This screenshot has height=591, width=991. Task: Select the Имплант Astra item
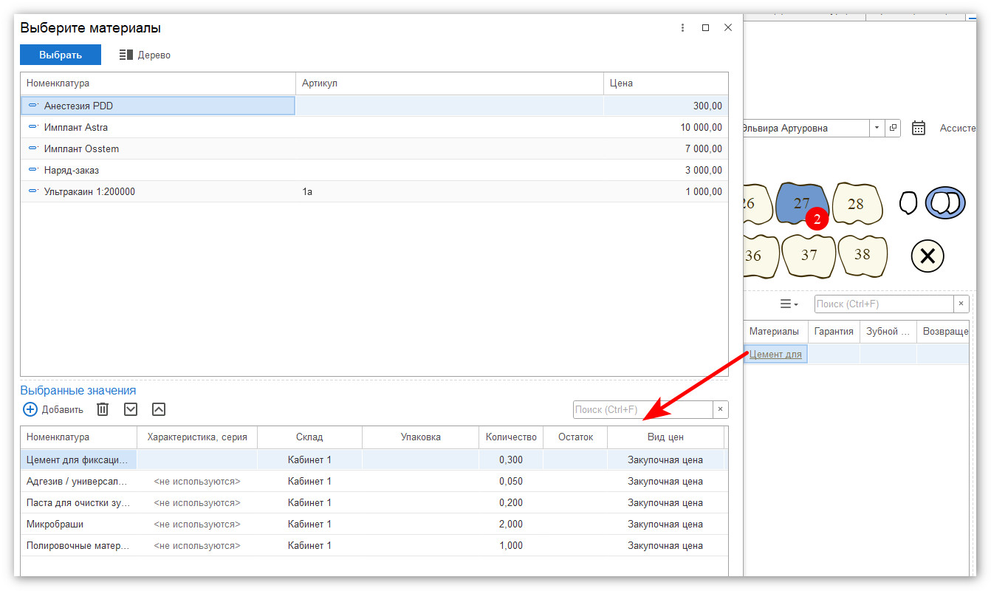click(x=374, y=127)
